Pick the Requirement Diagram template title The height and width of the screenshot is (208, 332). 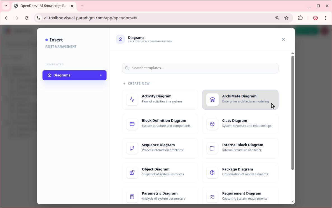pyautogui.click(x=241, y=193)
